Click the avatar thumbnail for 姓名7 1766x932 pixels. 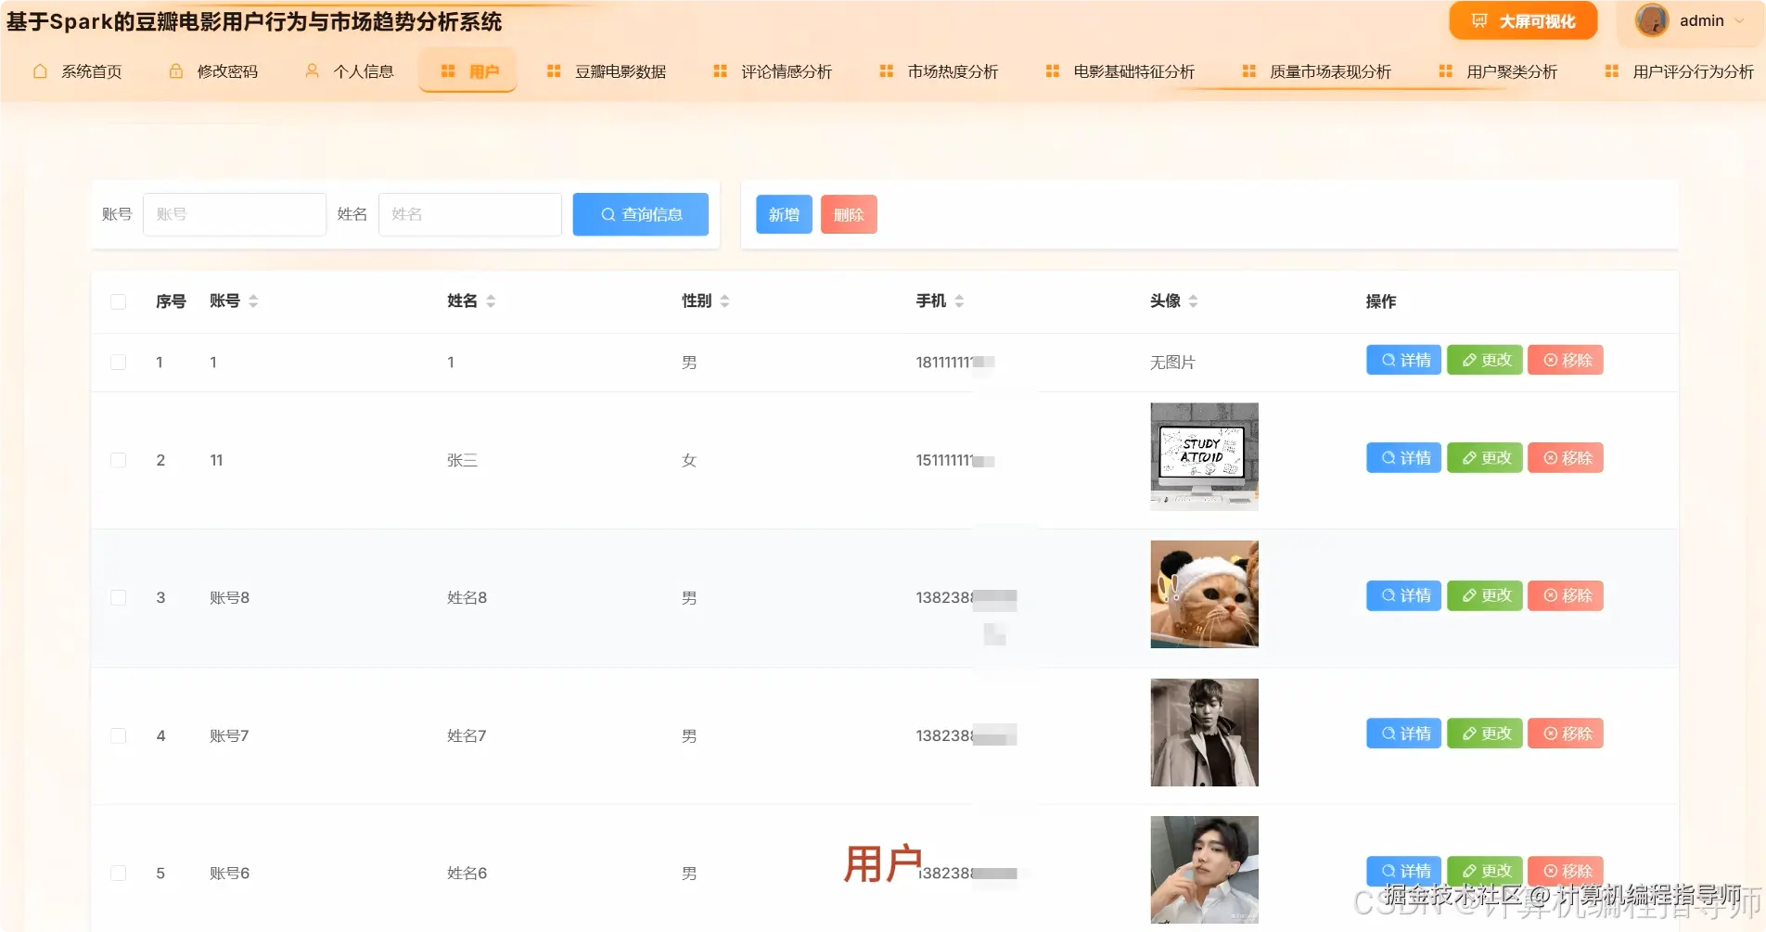(1203, 732)
